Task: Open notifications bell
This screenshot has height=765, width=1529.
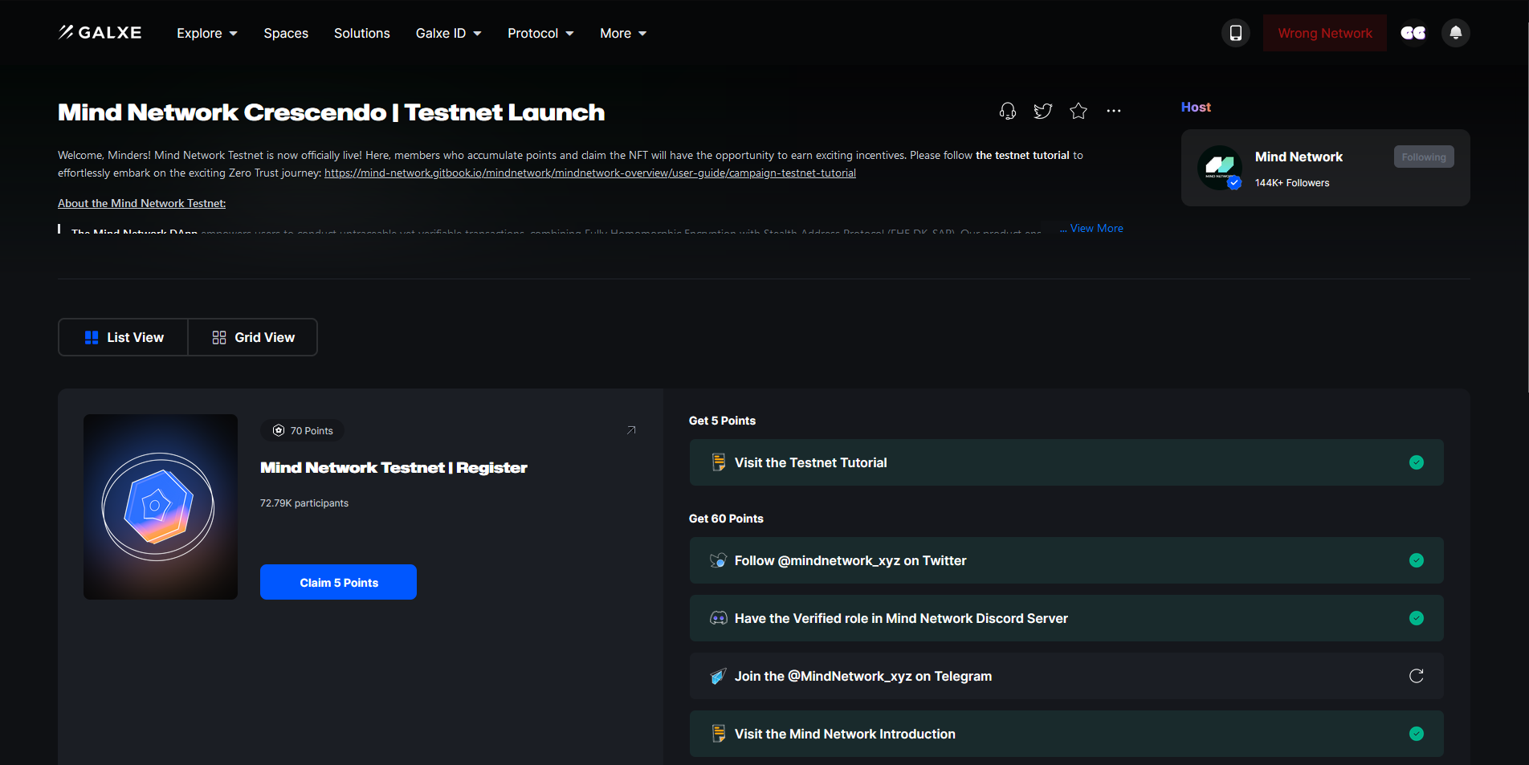Action: [1455, 33]
